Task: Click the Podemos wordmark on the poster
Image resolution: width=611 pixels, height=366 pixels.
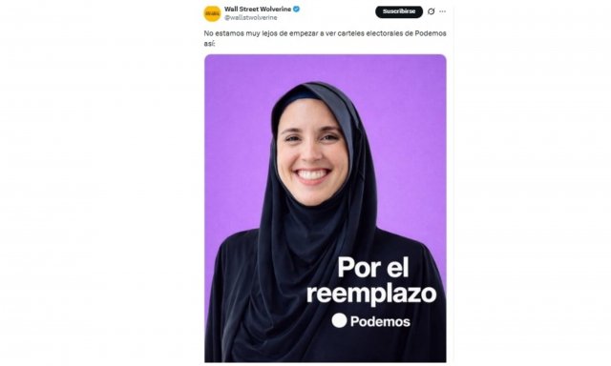Action: pos(380,321)
